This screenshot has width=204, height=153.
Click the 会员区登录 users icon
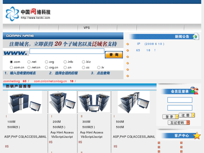tap(194, 90)
